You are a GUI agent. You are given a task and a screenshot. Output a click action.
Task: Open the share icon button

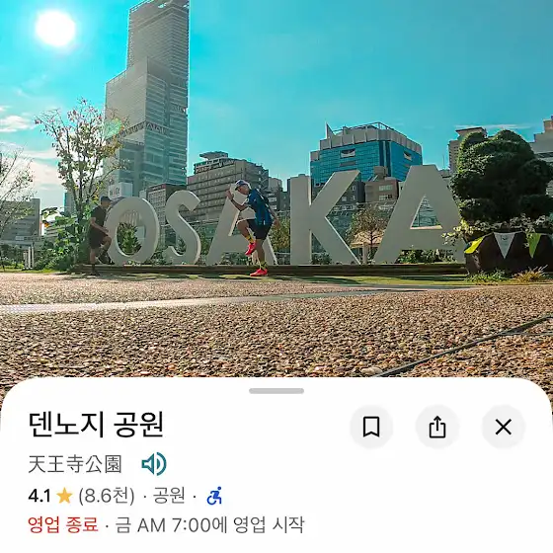pyautogui.click(x=437, y=427)
